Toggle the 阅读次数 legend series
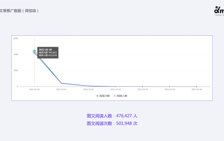224x141 pixels. pos(103,96)
